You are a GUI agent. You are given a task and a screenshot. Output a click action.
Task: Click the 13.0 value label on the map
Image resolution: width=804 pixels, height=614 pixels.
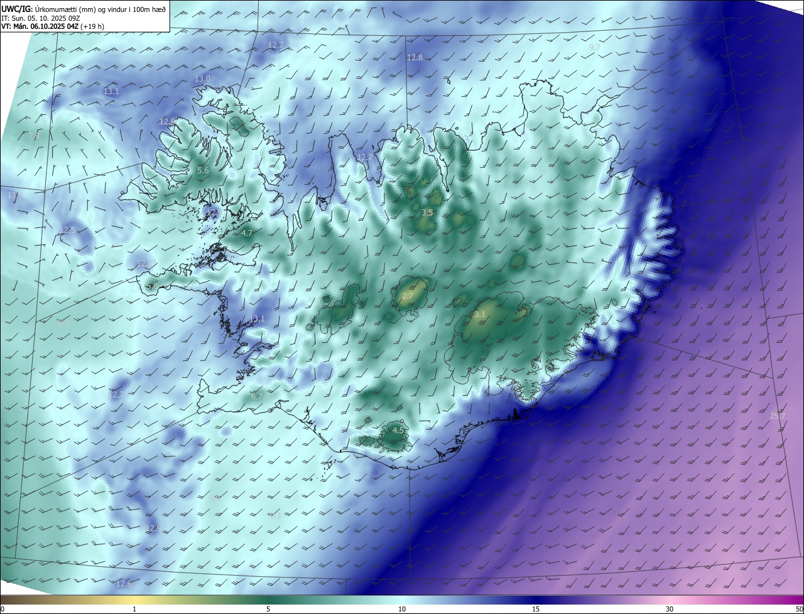[x=202, y=78]
